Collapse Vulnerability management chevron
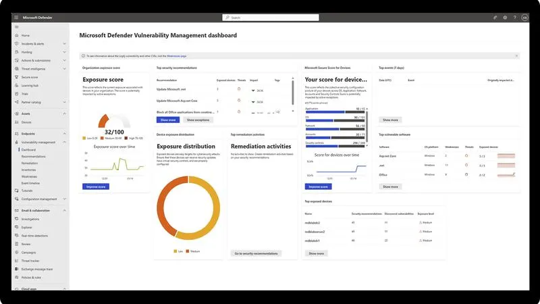The width and height of the screenshot is (540, 304). pyautogui.click(x=64, y=142)
